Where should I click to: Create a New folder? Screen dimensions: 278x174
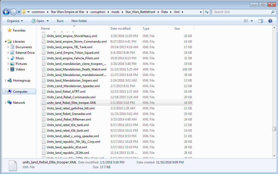[x=79, y=21]
